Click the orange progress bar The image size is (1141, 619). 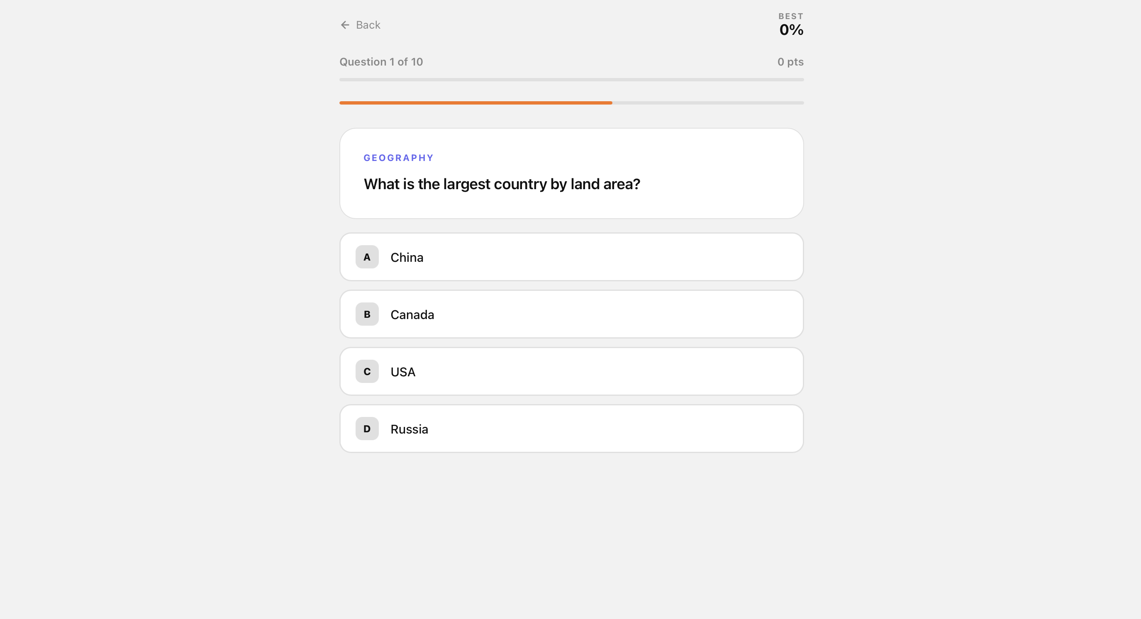[476, 103]
